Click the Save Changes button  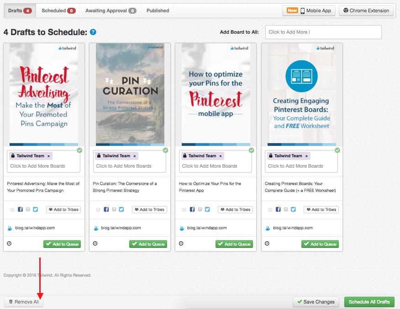click(x=316, y=302)
